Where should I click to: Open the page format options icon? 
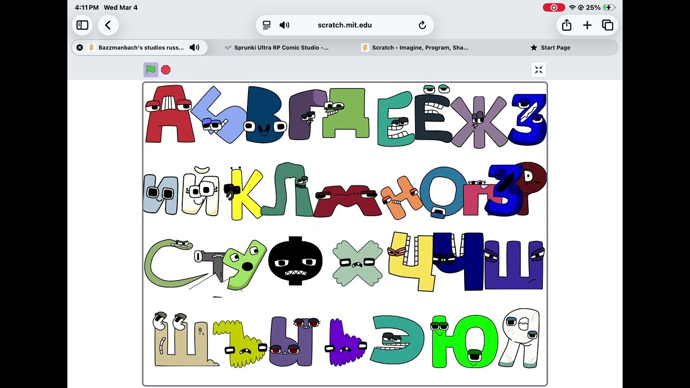point(266,25)
